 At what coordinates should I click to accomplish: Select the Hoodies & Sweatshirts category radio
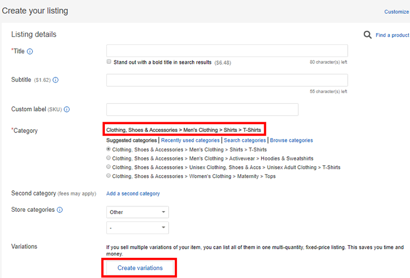coord(108,158)
